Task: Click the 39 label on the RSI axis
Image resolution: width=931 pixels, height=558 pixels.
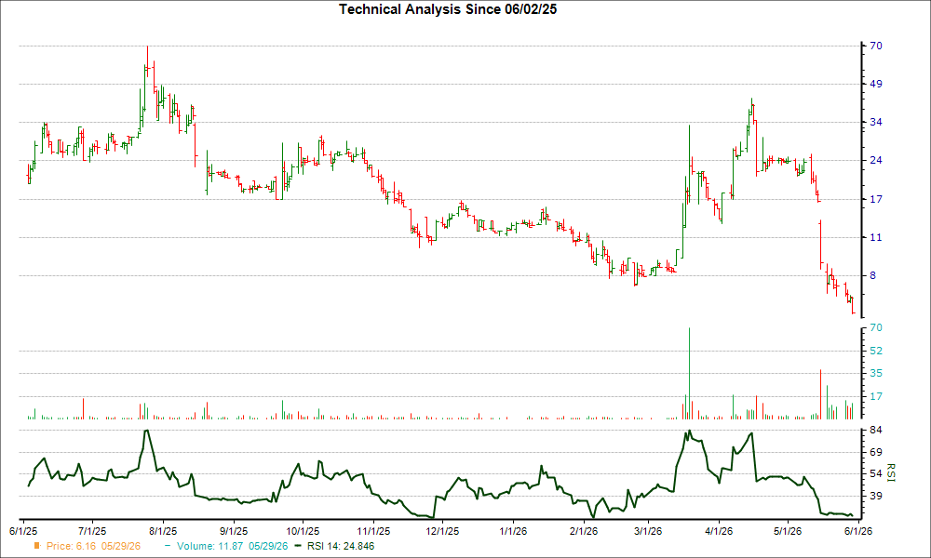Action: click(x=876, y=496)
